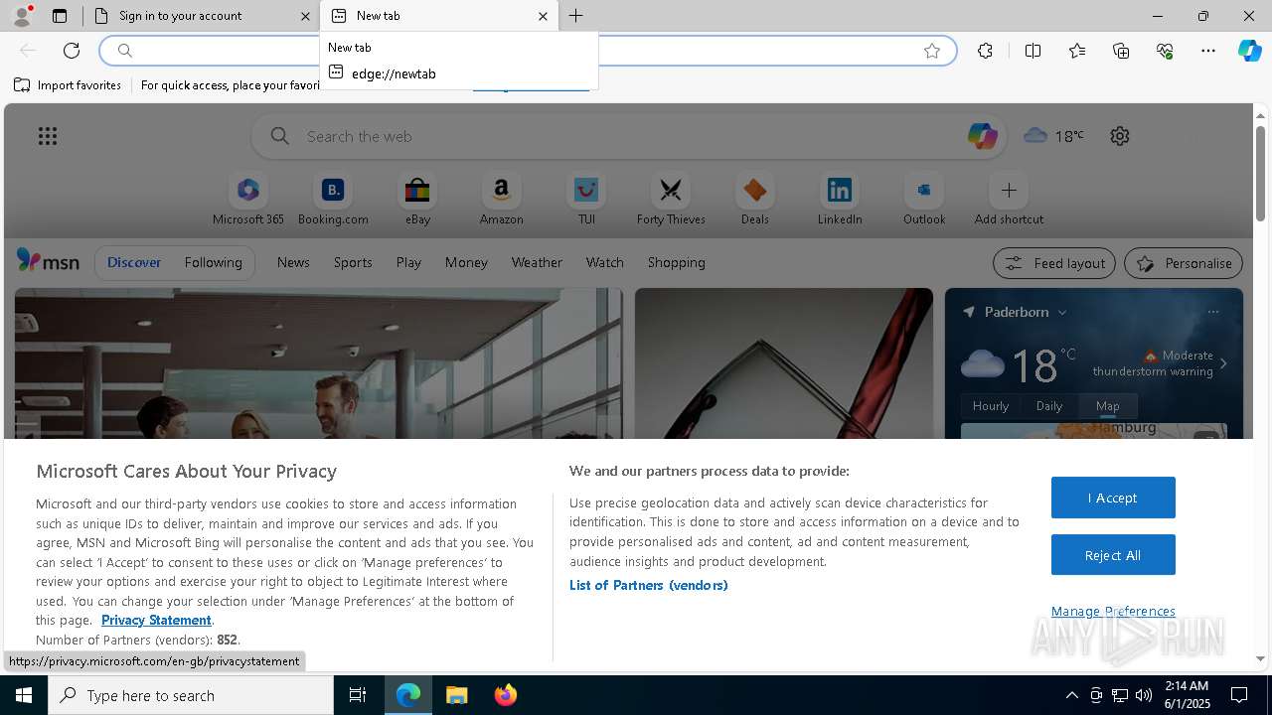Image resolution: width=1272 pixels, height=715 pixels.
Task: Open the 18°C weather indicator
Action: click(1053, 136)
